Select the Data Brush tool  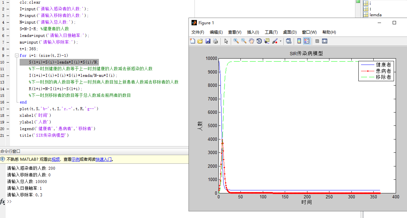pyautogui.click(x=275, y=41)
